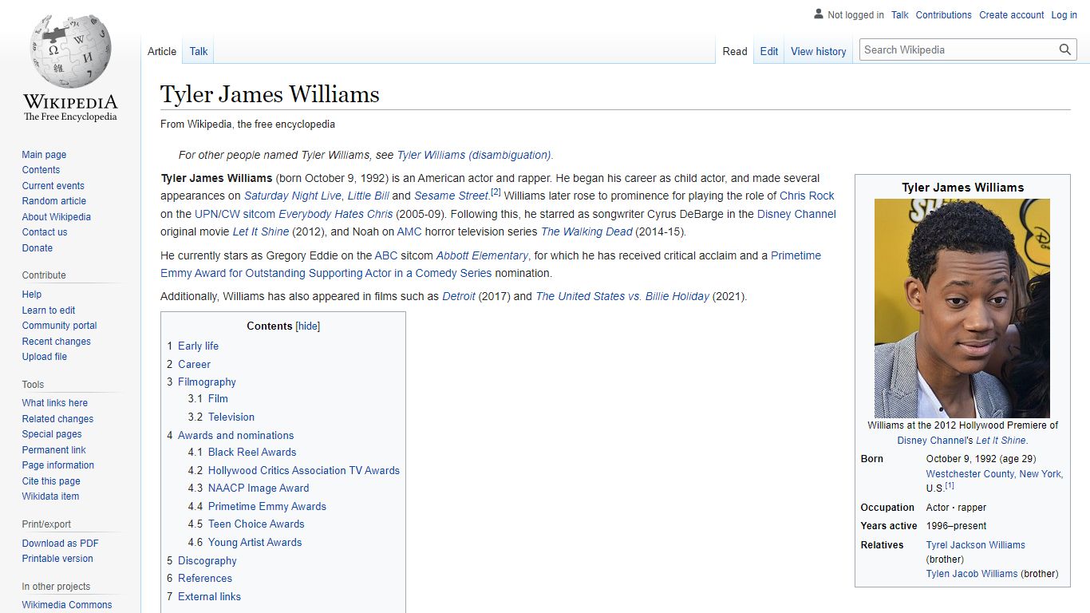Click Contact us in sidebar

pyautogui.click(x=45, y=232)
